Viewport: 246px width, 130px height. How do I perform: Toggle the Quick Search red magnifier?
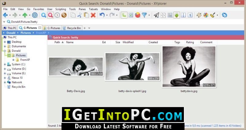(x=50, y=15)
